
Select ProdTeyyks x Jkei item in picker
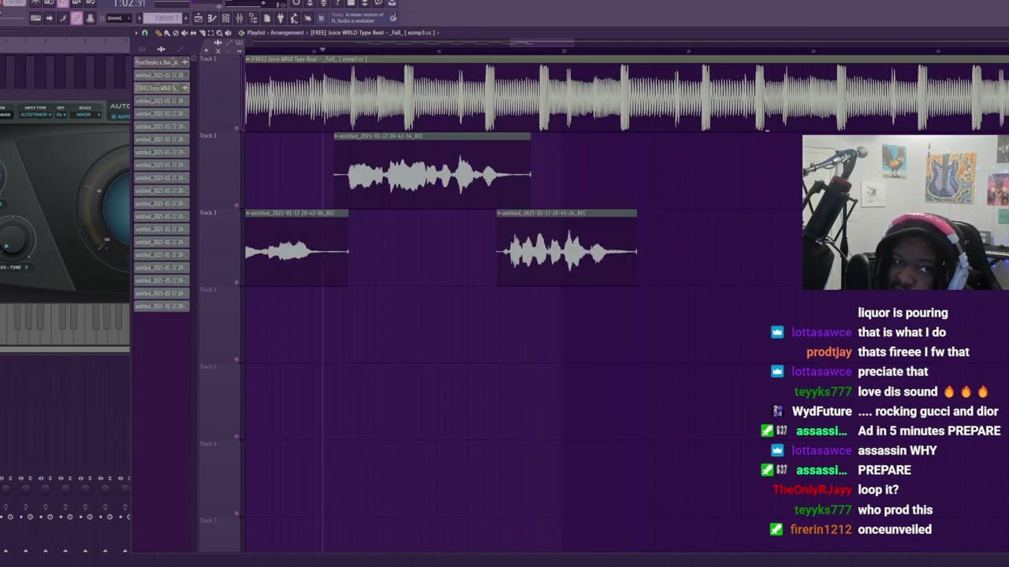(x=162, y=62)
